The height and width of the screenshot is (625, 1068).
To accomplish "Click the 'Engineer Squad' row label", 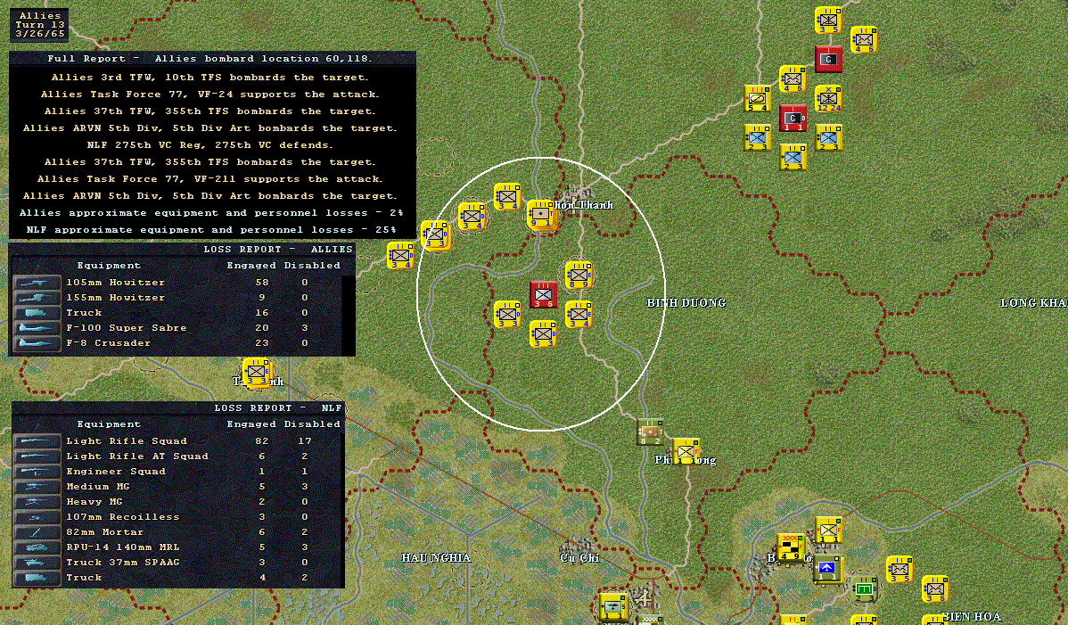I will 116,471.
